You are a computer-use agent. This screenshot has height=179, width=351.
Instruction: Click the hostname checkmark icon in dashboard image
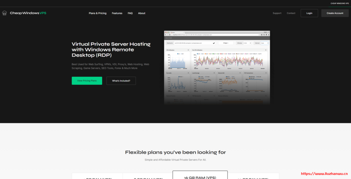(214, 43)
